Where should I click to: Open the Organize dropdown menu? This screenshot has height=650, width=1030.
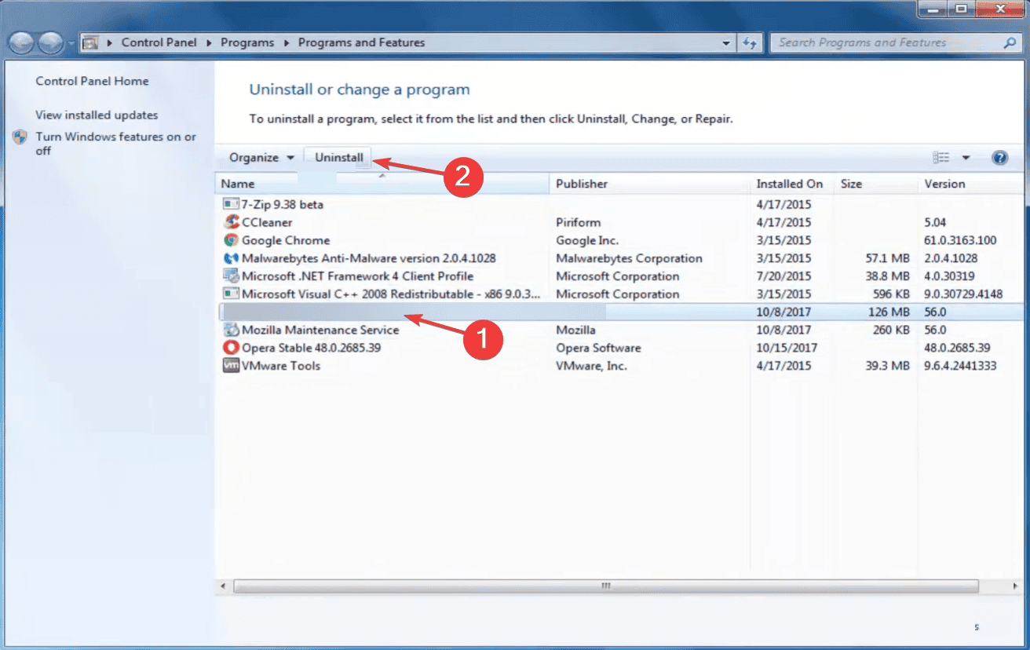261,158
